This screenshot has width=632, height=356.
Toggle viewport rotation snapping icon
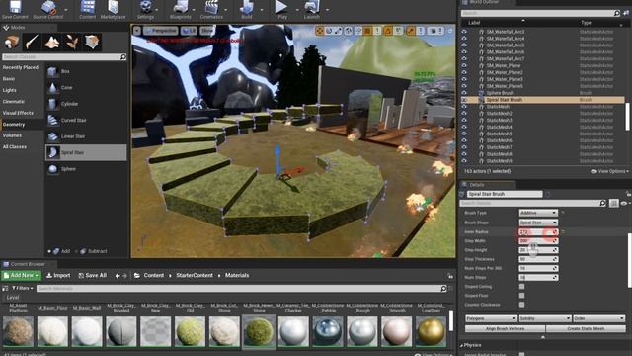388,31
